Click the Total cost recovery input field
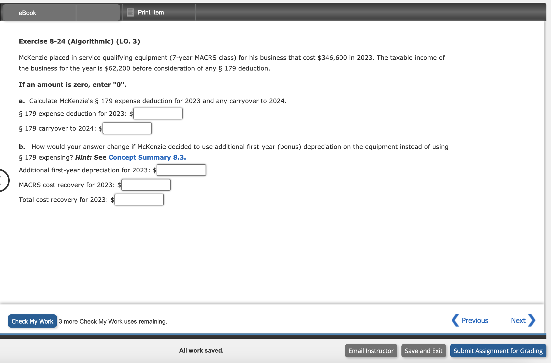 [139, 200]
